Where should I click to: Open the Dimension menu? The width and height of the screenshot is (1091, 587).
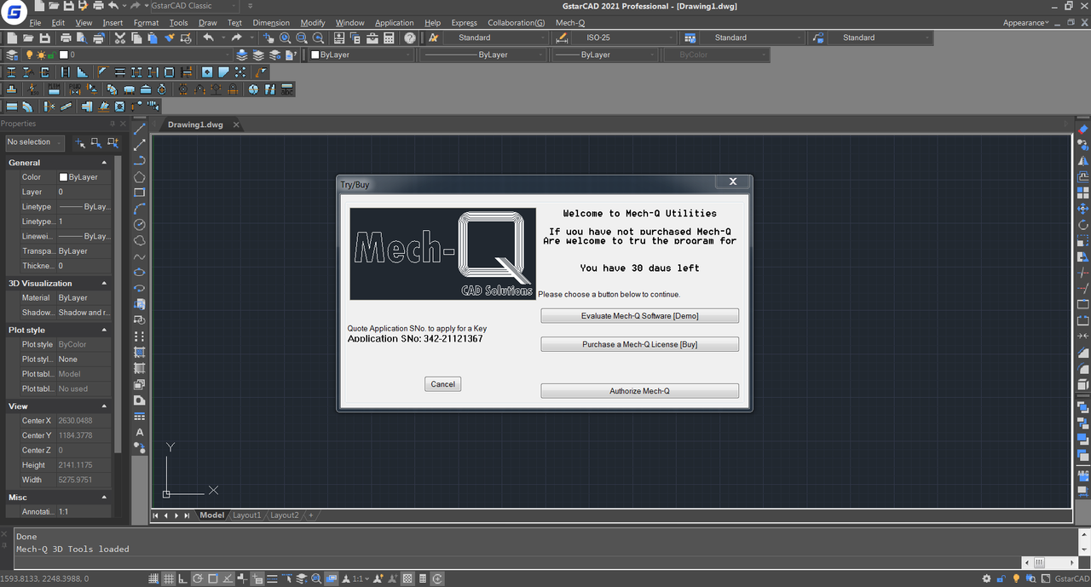pyautogui.click(x=271, y=23)
